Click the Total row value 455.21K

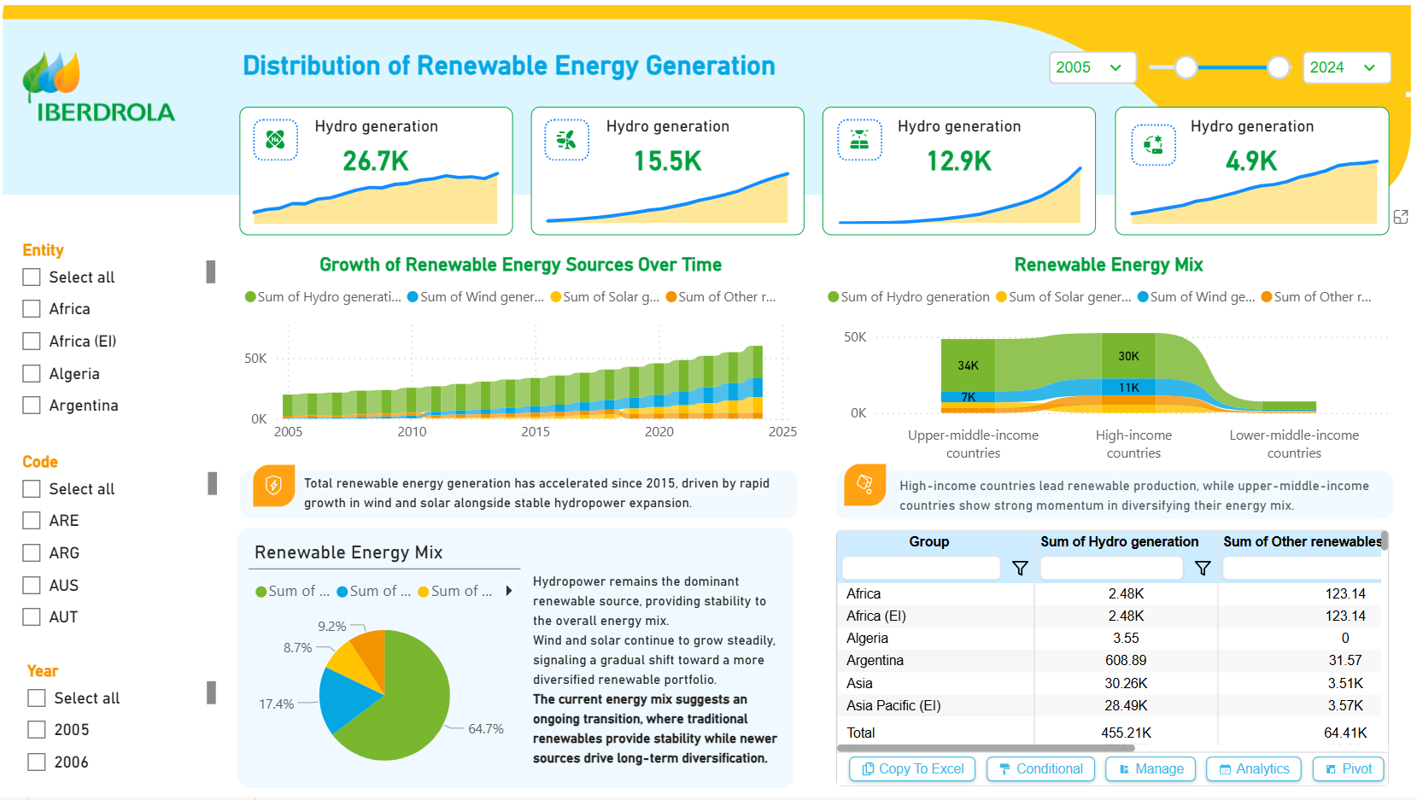click(x=1126, y=733)
